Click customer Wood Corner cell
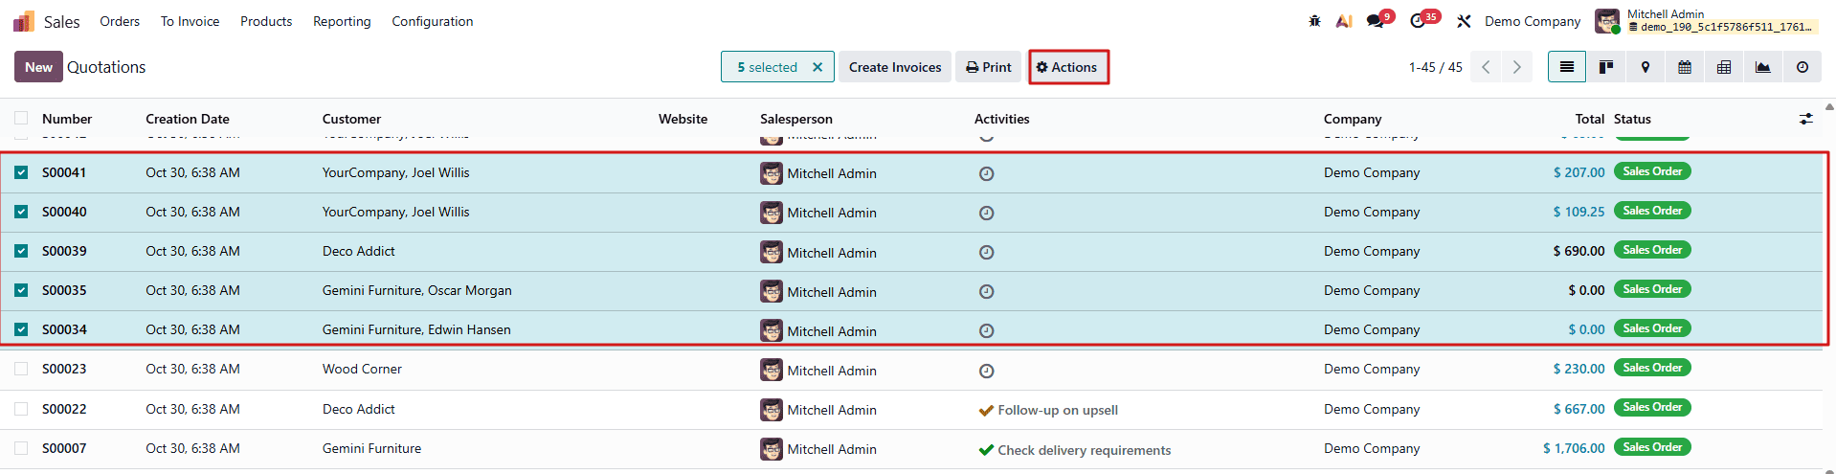This screenshot has height=474, width=1836. tap(362, 369)
